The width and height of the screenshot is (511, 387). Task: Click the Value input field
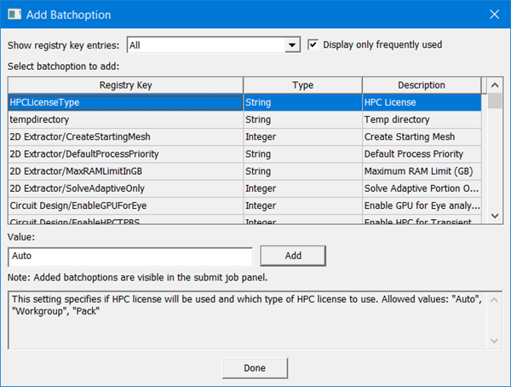tap(129, 256)
